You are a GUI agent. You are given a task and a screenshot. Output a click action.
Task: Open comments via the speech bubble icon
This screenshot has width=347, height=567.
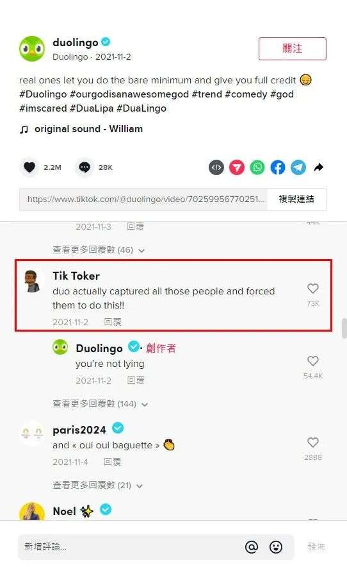click(85, 167)
